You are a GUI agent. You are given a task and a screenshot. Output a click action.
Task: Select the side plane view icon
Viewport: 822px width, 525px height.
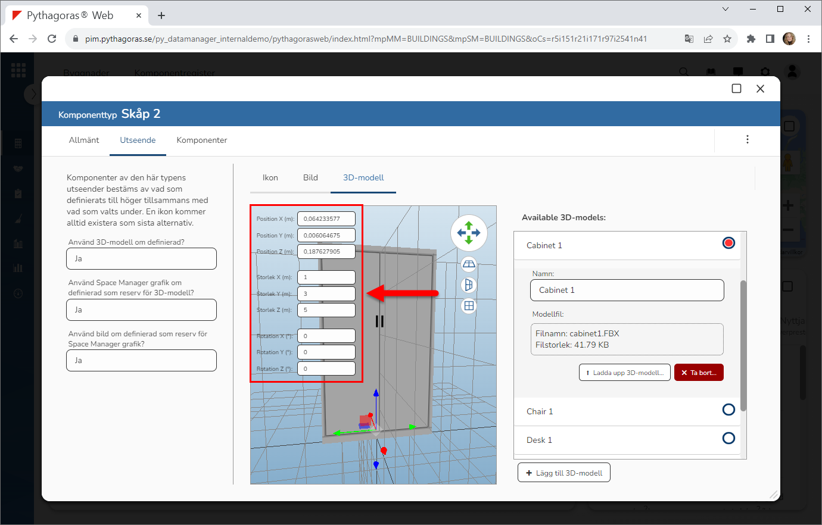(x=469, y=285)
